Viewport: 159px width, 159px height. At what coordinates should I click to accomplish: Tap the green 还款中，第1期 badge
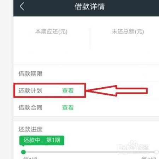click(42, 140)
